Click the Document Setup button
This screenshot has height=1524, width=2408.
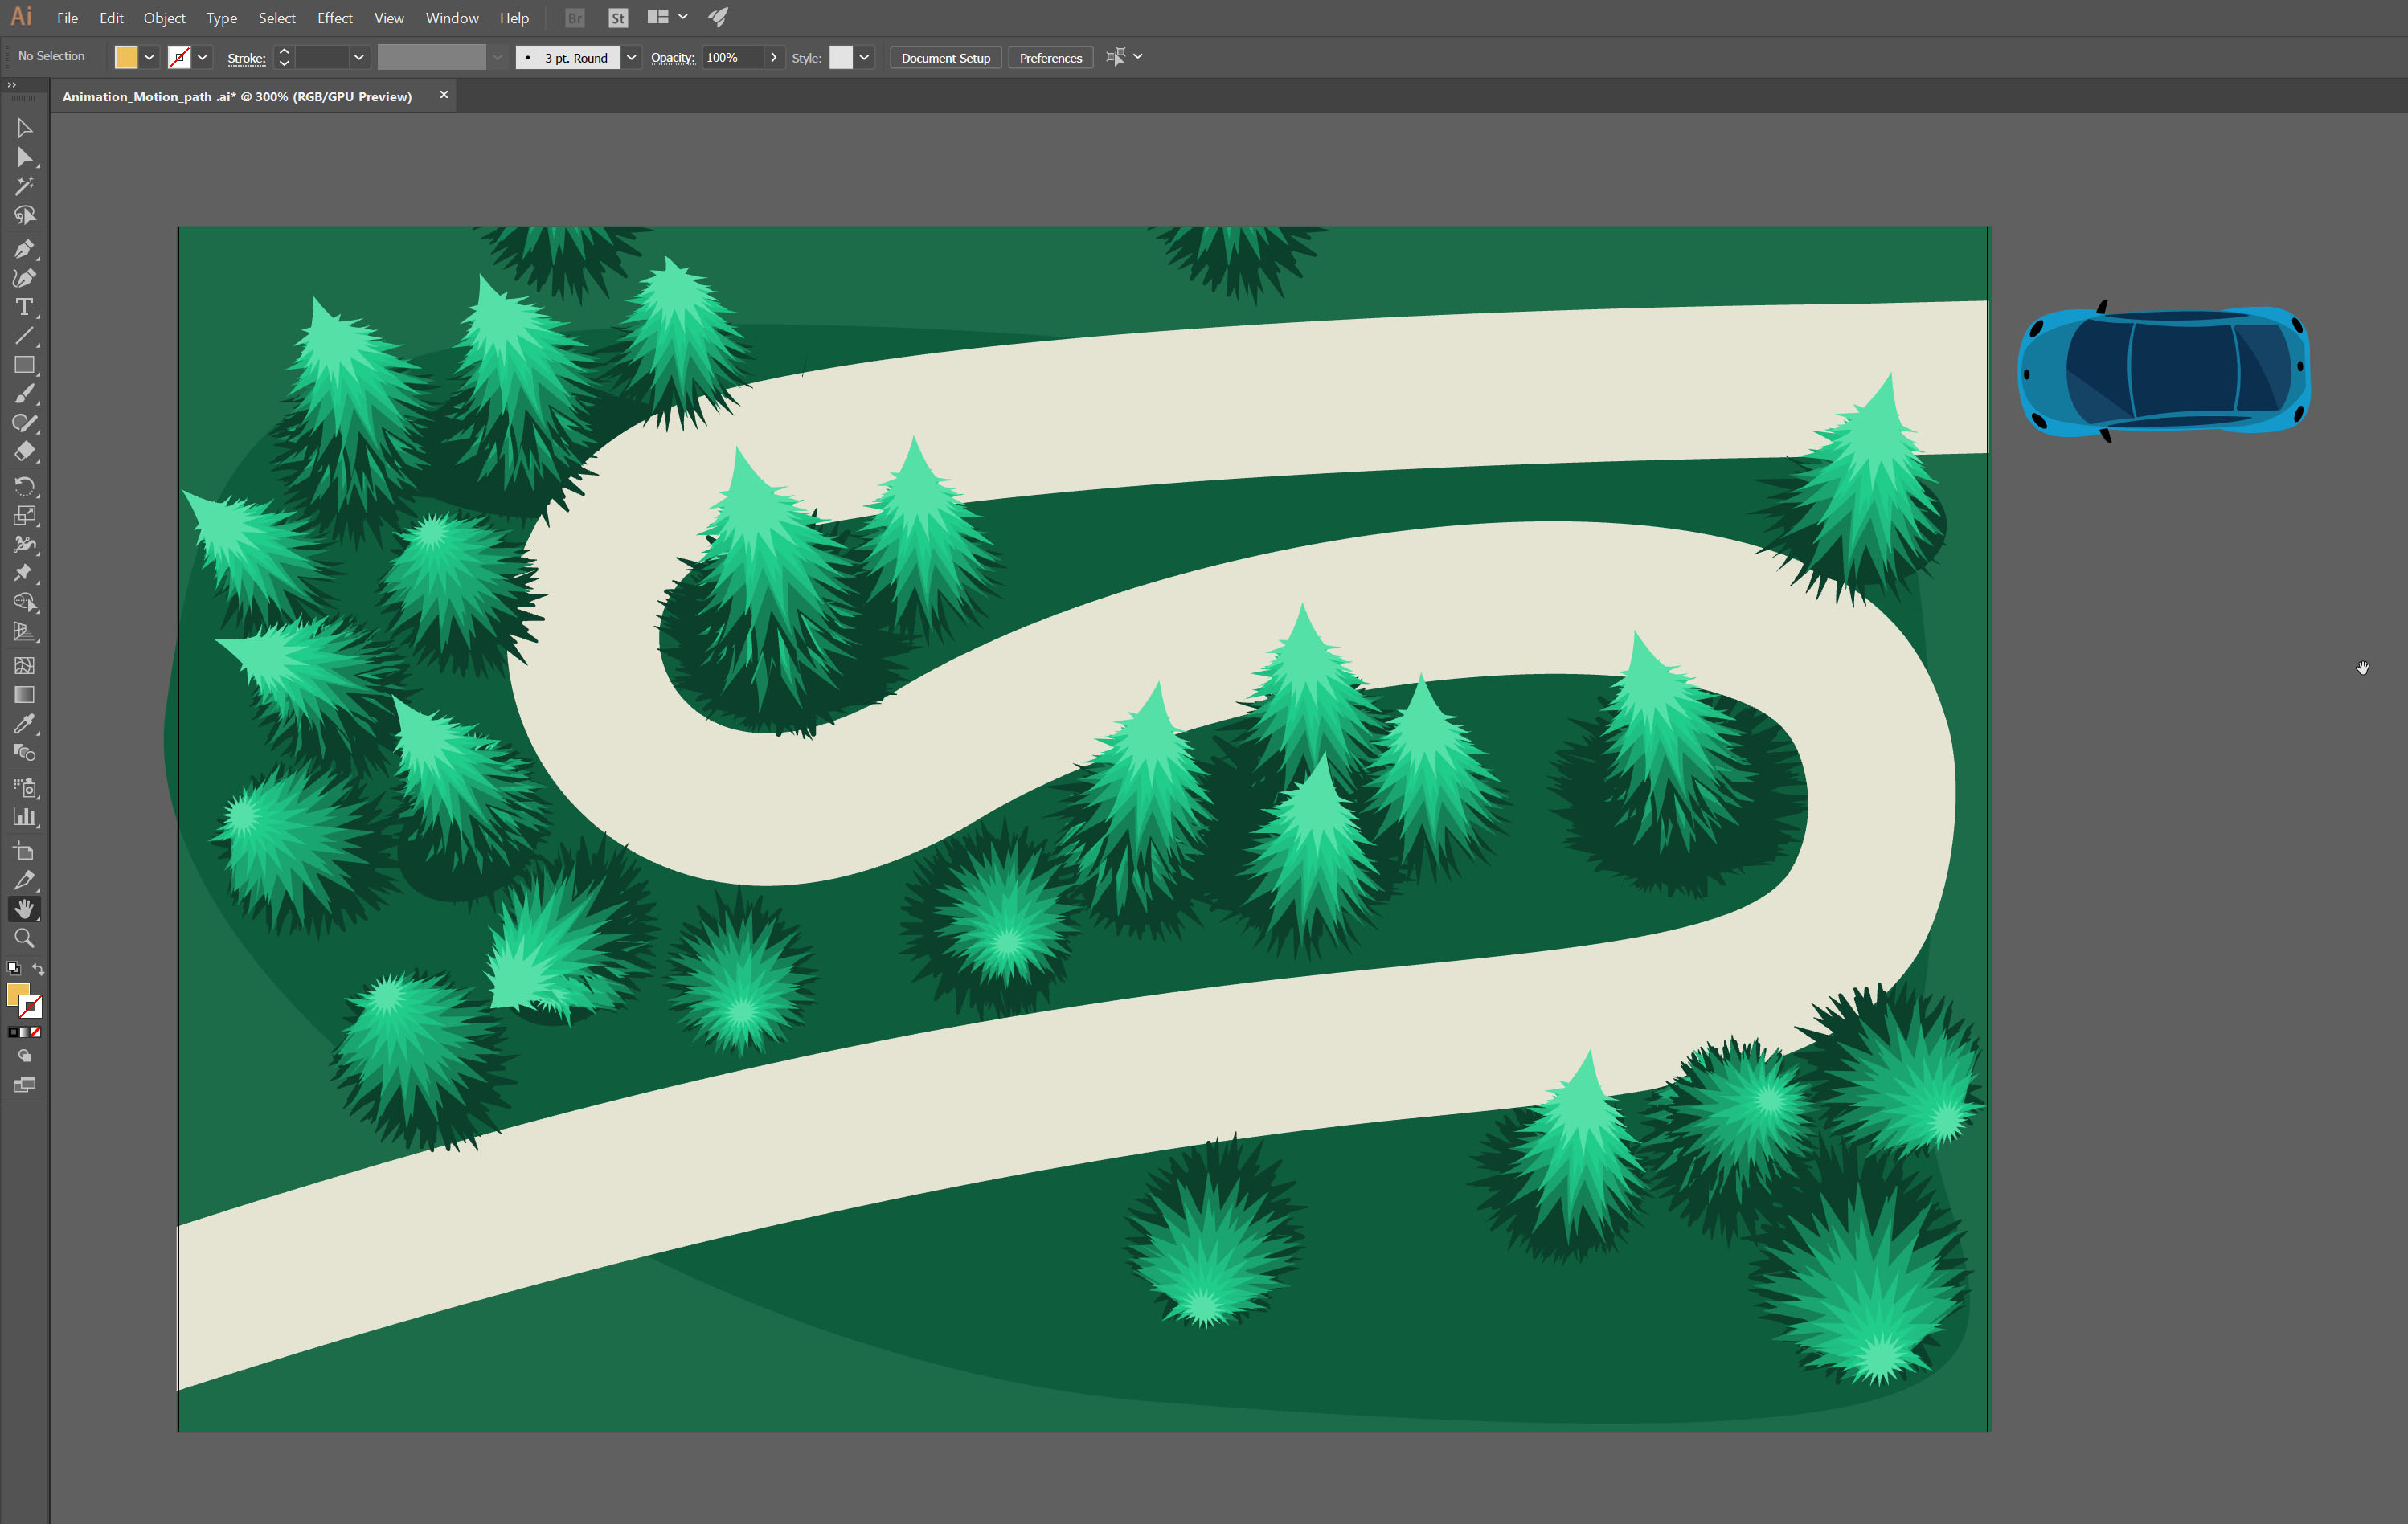944,58
